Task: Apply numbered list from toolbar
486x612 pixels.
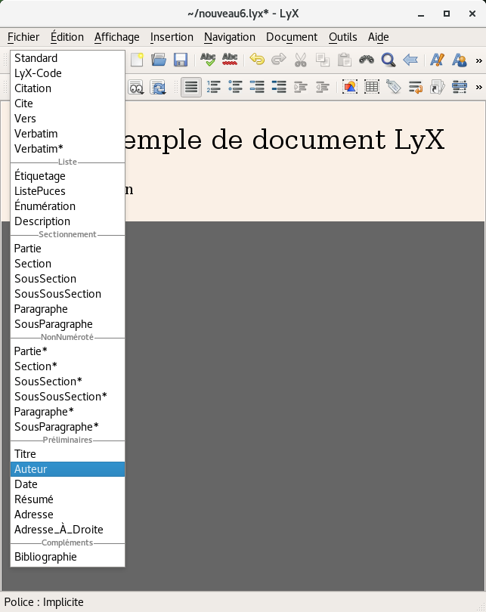Action: (x=214, y=87)
